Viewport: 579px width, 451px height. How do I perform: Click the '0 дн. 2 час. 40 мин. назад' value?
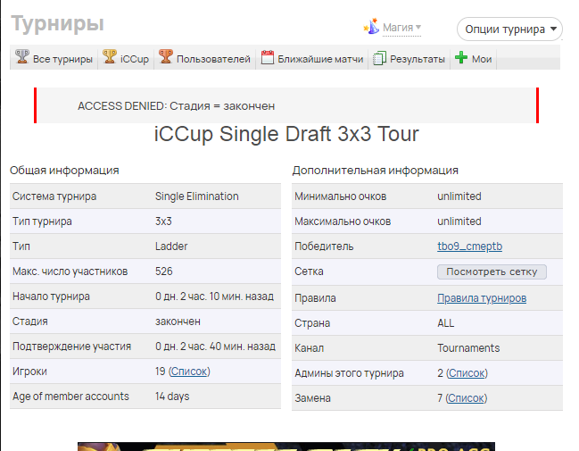(215, 347)
